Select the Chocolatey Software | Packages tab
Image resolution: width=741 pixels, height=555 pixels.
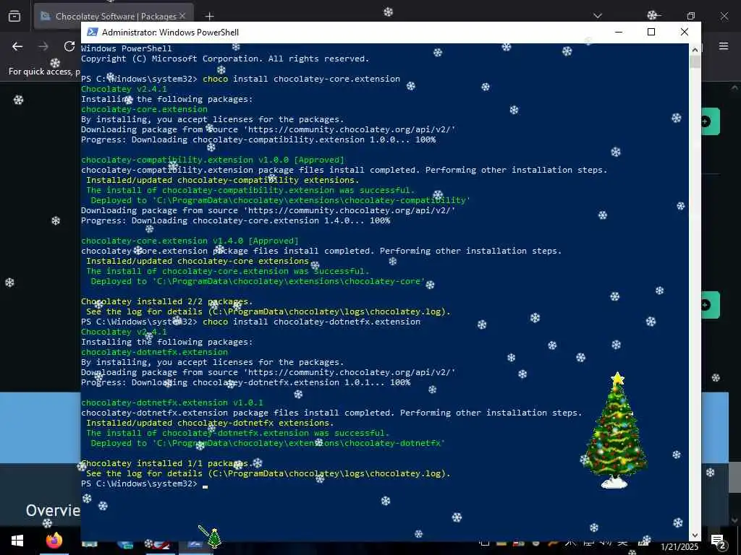tap(114, 17)
